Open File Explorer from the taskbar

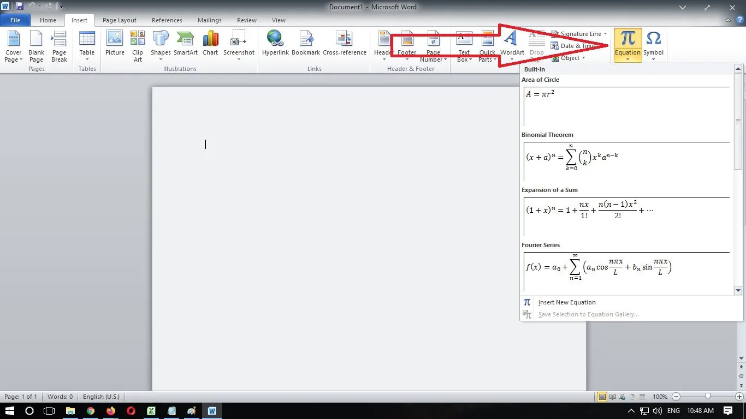click(70, 411)
